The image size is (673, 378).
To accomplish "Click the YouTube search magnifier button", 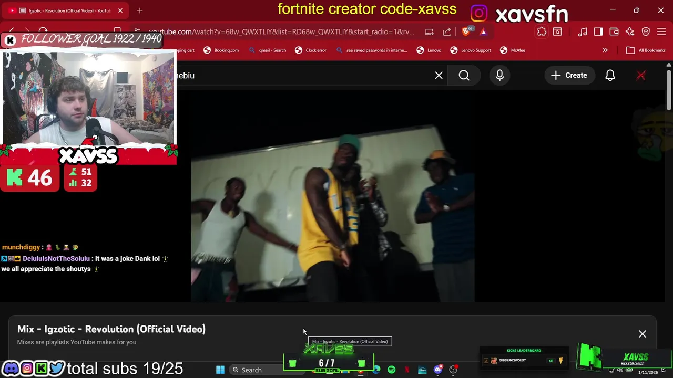I will pos(464,76).
